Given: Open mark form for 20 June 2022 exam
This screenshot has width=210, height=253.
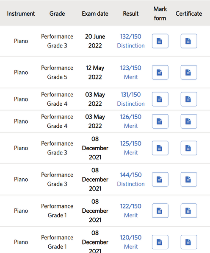Looking at the screenshot, I should click(160, 41).
